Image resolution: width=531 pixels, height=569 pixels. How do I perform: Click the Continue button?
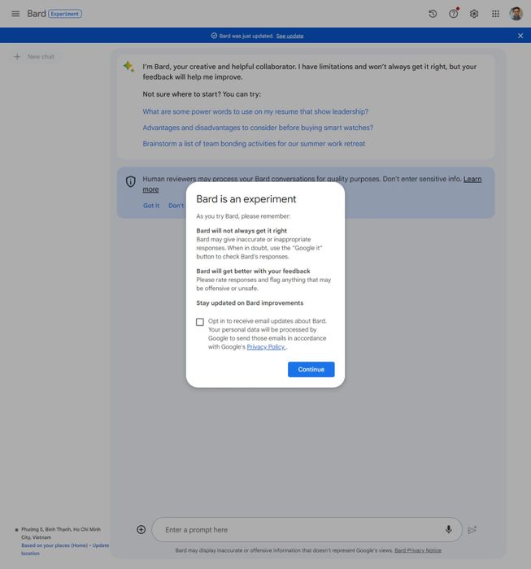(311, 369)
